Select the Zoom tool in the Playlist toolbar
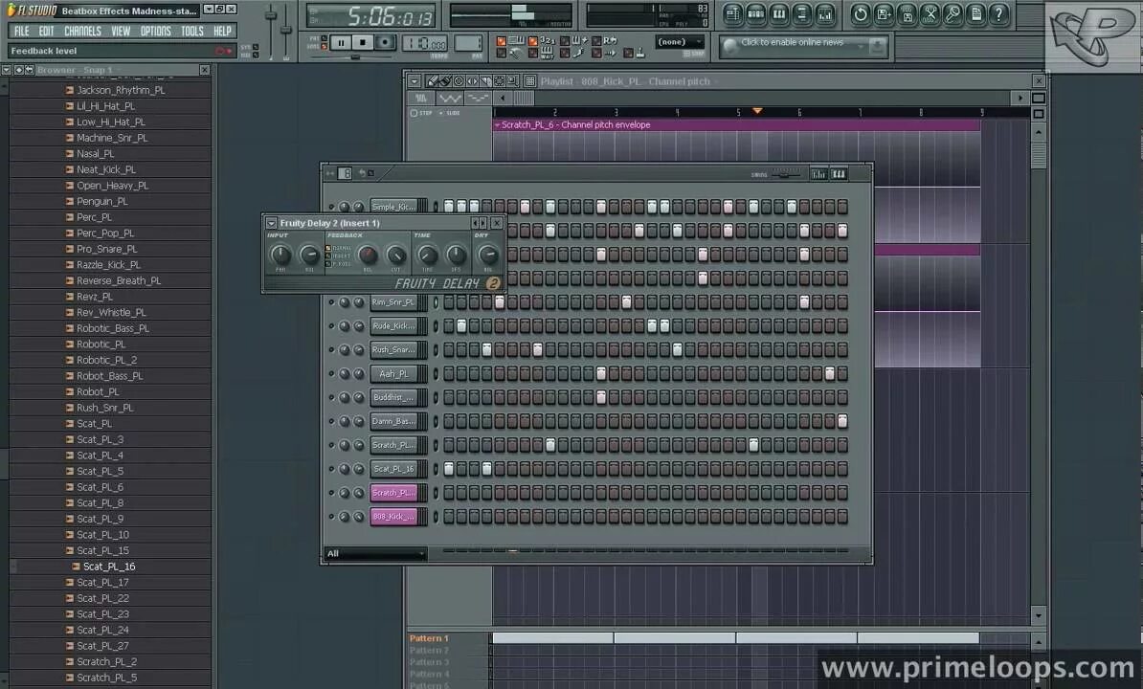This screenshot has height=689, width=1143. (x=513, y=80)
